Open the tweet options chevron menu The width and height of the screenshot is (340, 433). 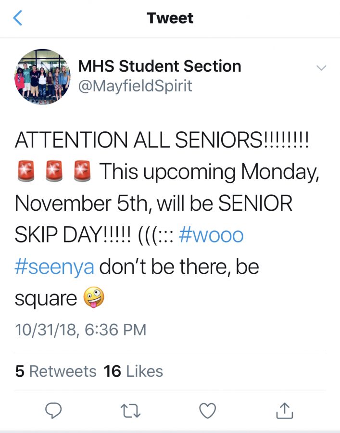(321, 68)
